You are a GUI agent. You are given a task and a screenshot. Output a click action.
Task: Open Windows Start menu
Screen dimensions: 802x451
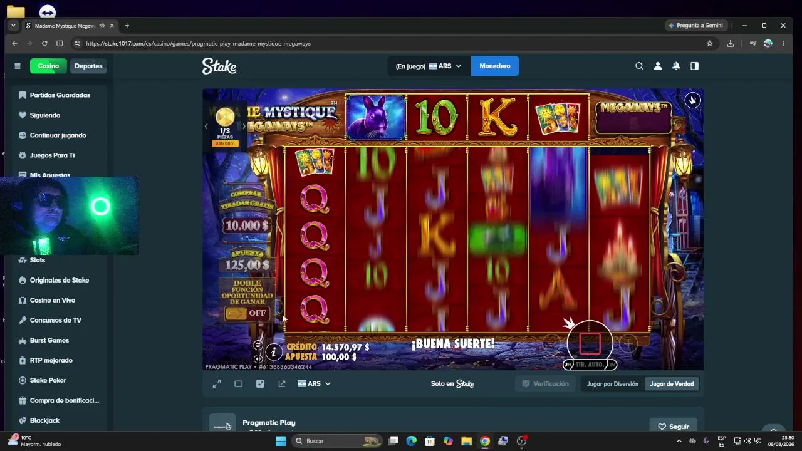point(281,441)
